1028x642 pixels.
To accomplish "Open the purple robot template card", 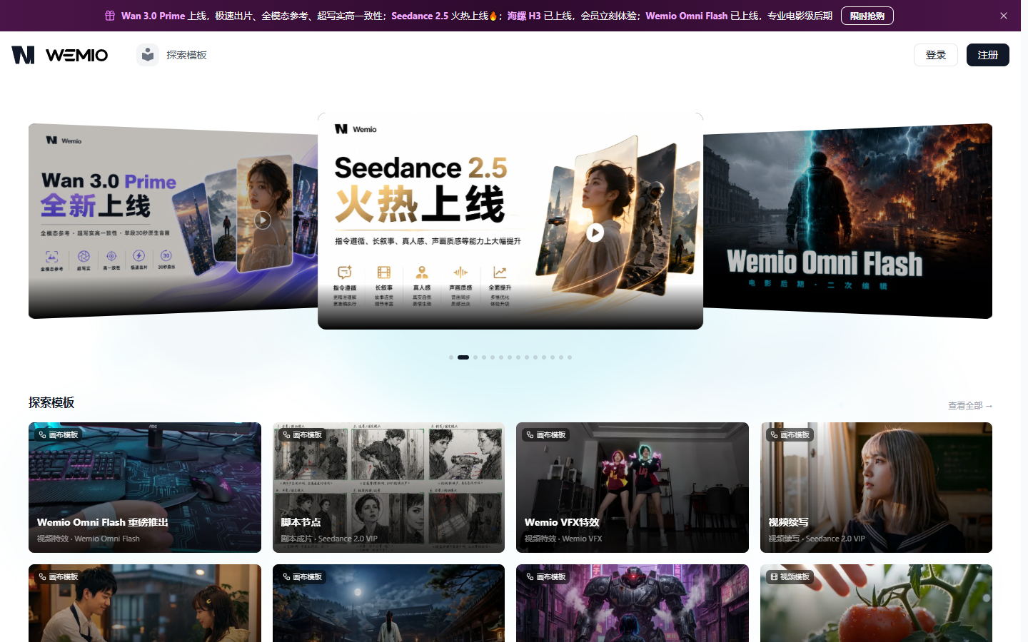I will tap(633, 603).
